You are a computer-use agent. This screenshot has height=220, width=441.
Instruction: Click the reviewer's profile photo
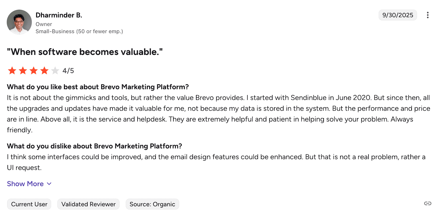click(x=19, y=22)
